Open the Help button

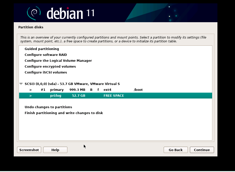click(x=55, y=150)
